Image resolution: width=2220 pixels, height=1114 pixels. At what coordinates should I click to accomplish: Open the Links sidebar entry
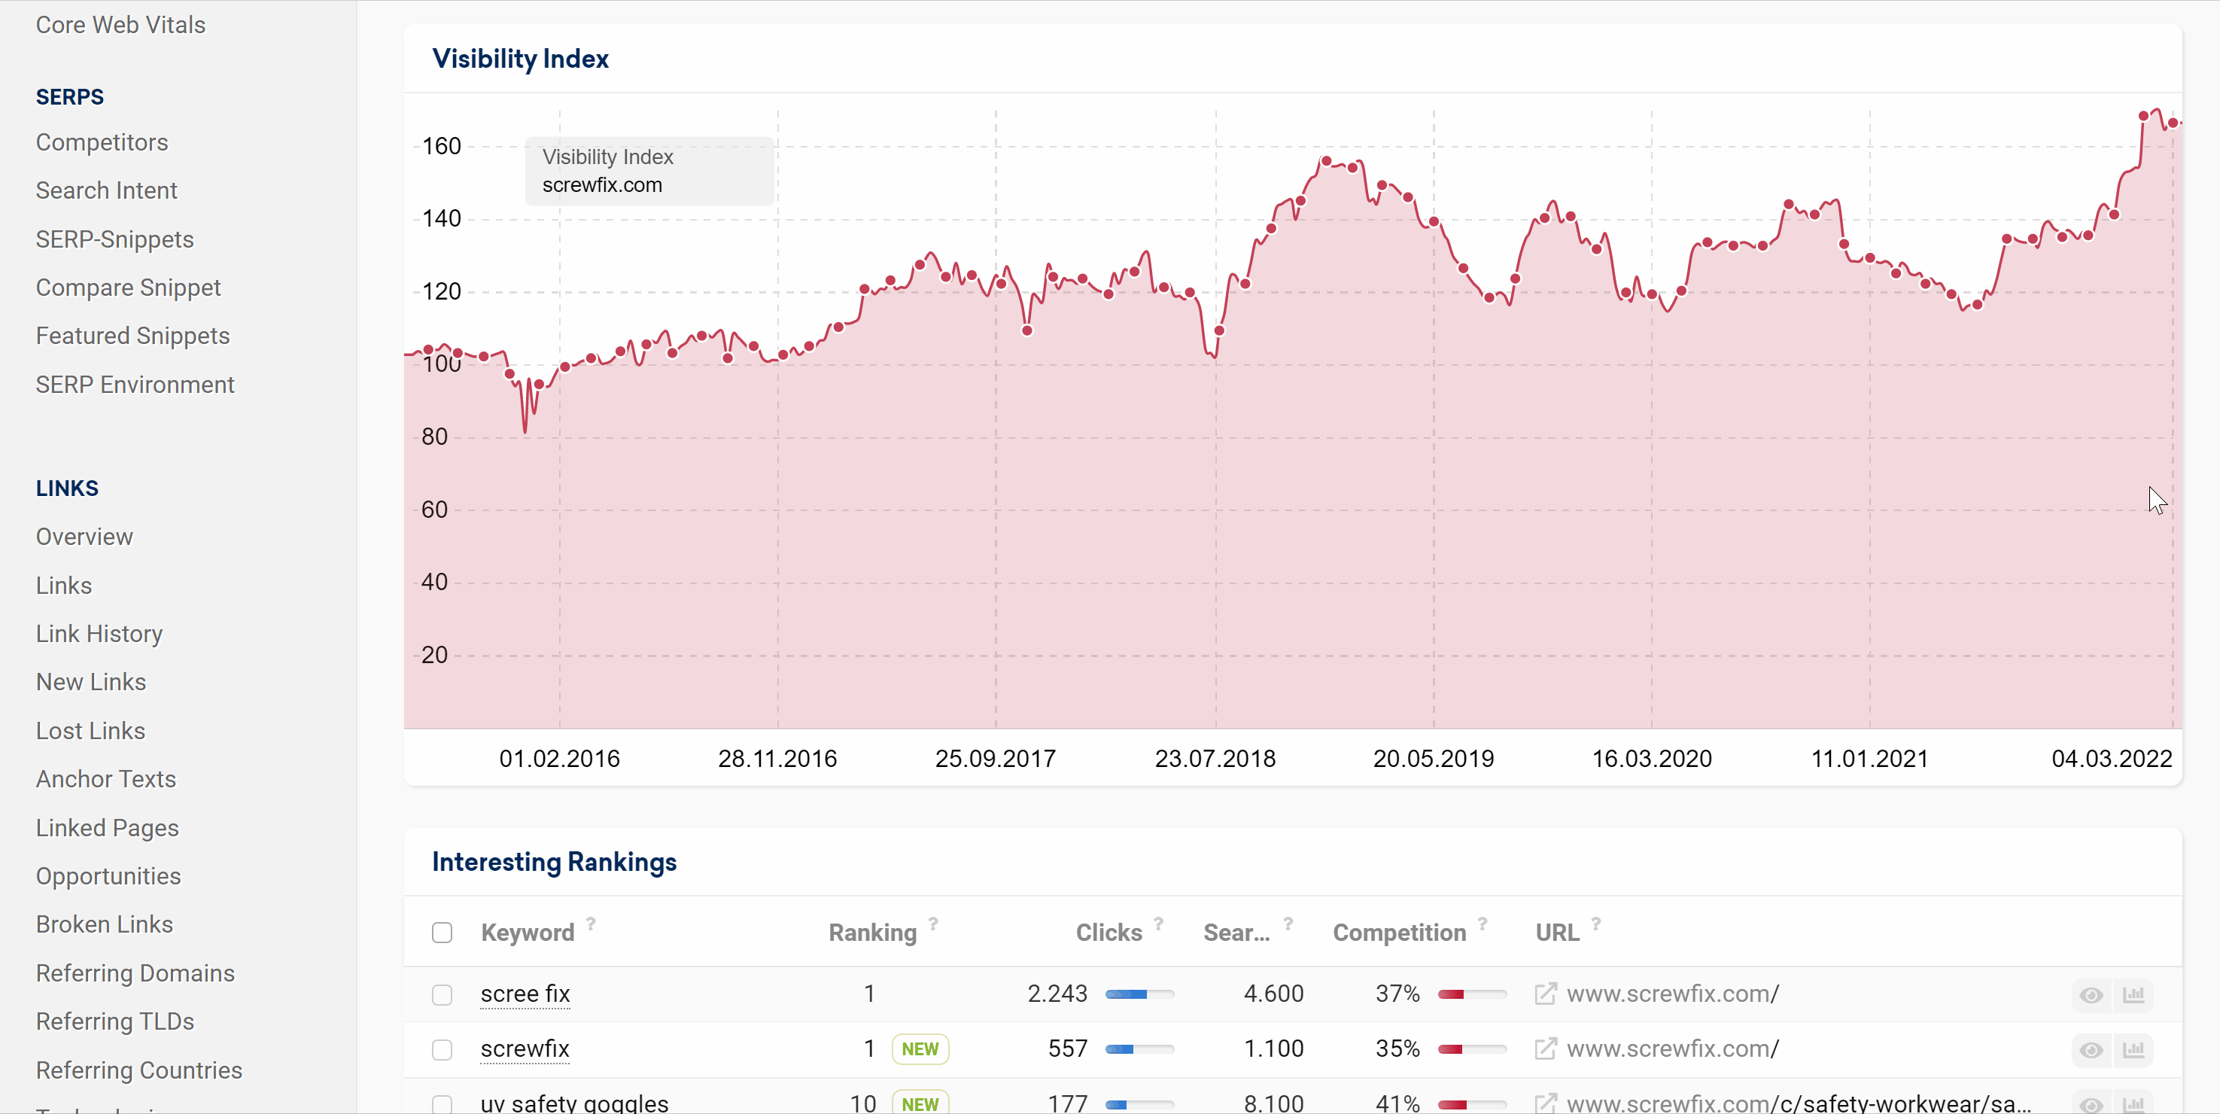coord(64,586)
